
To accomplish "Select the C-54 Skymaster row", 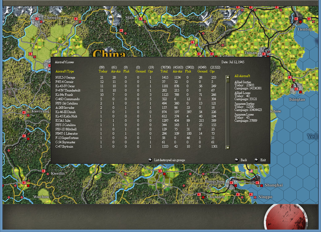I will click(136, 142).
